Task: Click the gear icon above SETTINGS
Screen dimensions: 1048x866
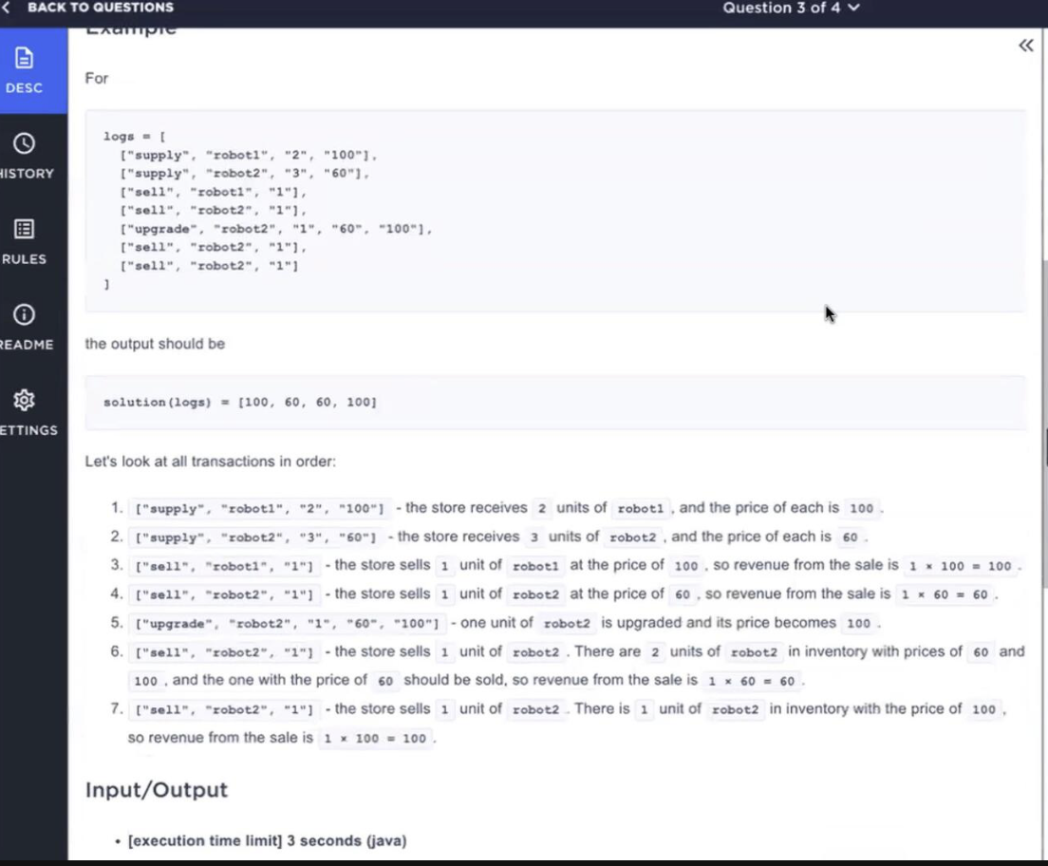Action: pyautogui.click(x=24, y=401)
